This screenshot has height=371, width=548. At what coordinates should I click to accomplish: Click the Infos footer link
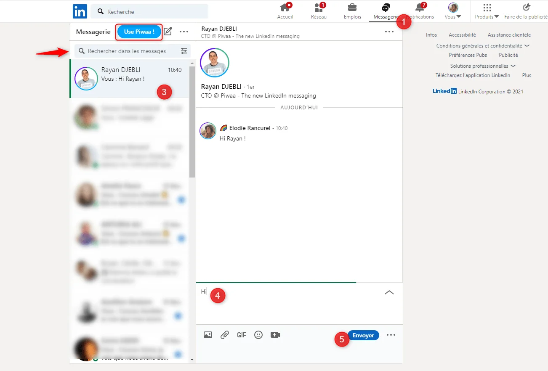click(431, 35)
